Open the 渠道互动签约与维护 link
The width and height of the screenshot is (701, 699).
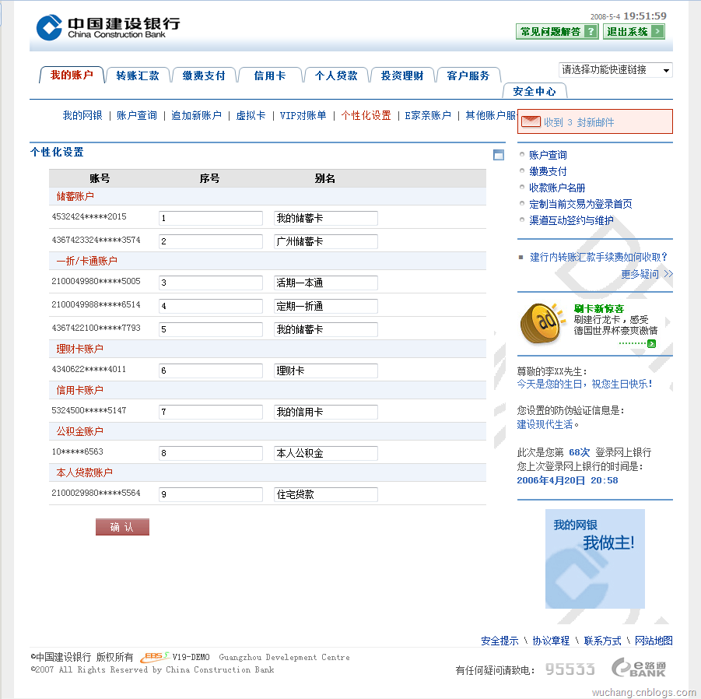pyautogui.click(x=571, y=220)
